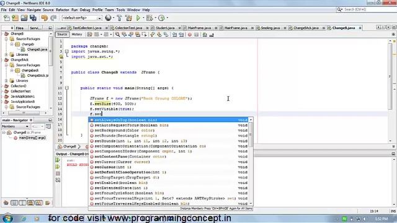397x223 pixels.
Task: Open the dropdown arrow next to the Run Project button
Action: pos(143,18)
